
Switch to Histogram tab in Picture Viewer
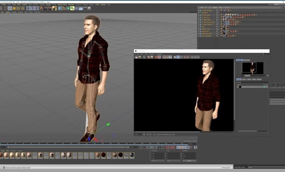pyautogui.click(x=246, y=60)
